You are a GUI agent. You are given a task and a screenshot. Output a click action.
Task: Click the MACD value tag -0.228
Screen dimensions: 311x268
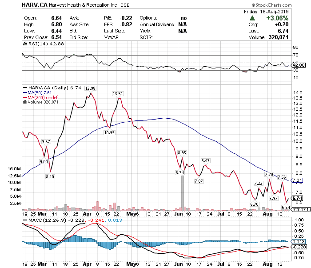[299, 247]
